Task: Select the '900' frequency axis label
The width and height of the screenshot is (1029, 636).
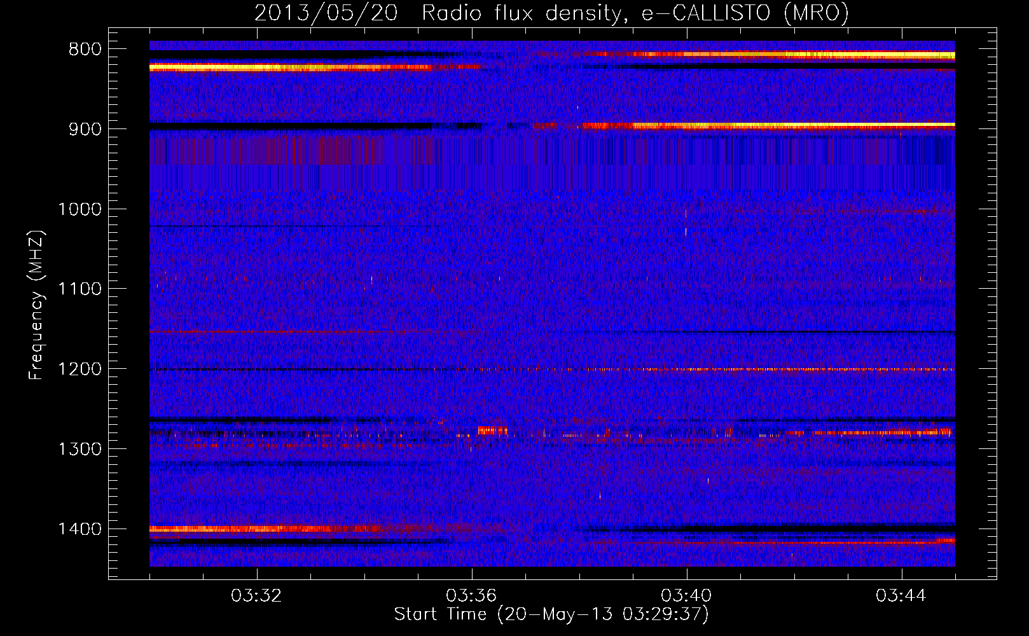Action: (85, 129)
